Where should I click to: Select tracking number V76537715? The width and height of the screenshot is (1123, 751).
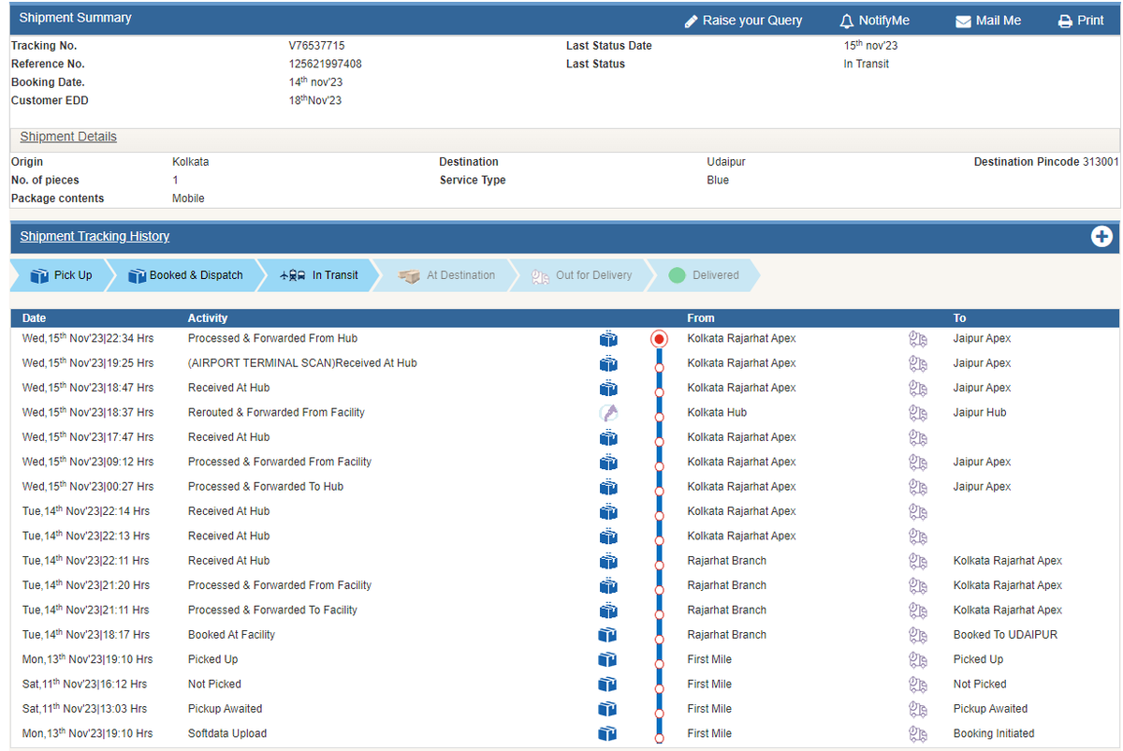[316, 46]
